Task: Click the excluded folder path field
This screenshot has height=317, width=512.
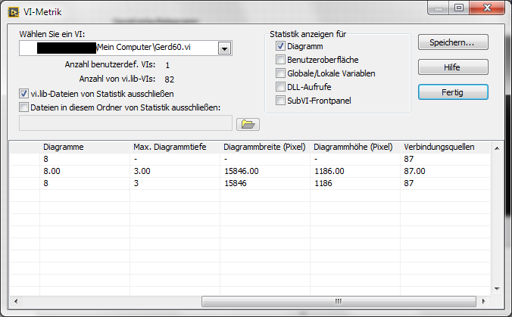Action: coord(126,123)
